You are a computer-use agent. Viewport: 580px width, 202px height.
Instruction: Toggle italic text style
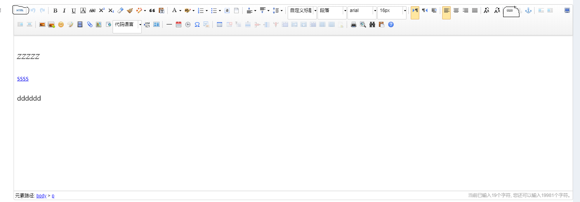click(x=64, y=10)
